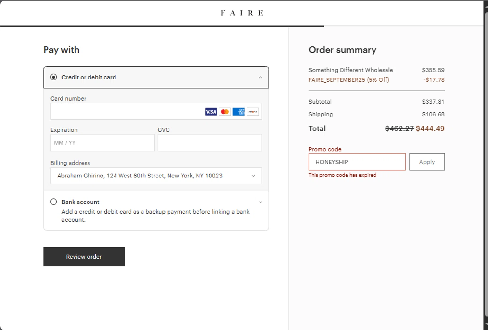Select the Credit or debit card radio button
488x330 pixels.
54,77
